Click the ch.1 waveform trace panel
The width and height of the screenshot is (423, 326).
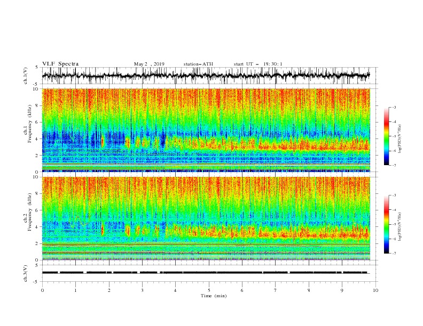coord(210,76)
